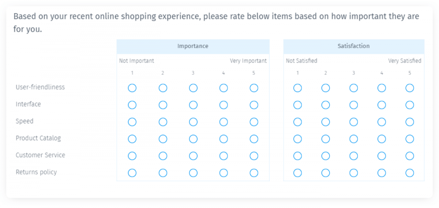Set Interface importance to 3

pyautogui.click(x=193, y=105)
